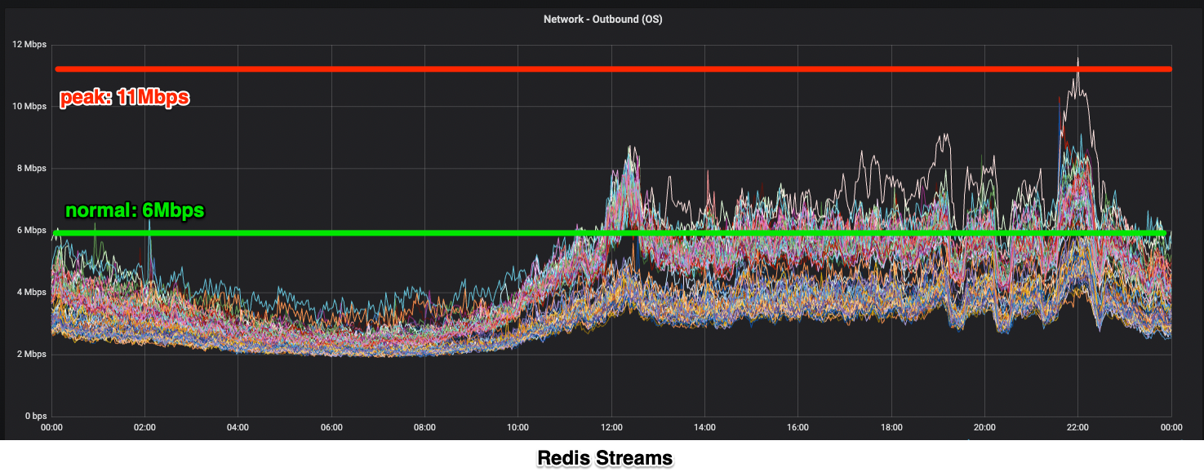Click the Redis Streams caption below the chart
The width and height of the screenshot is (1204, 476).
(x=604, y=459)
